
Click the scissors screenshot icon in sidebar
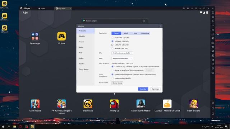[x=213, y=47]
